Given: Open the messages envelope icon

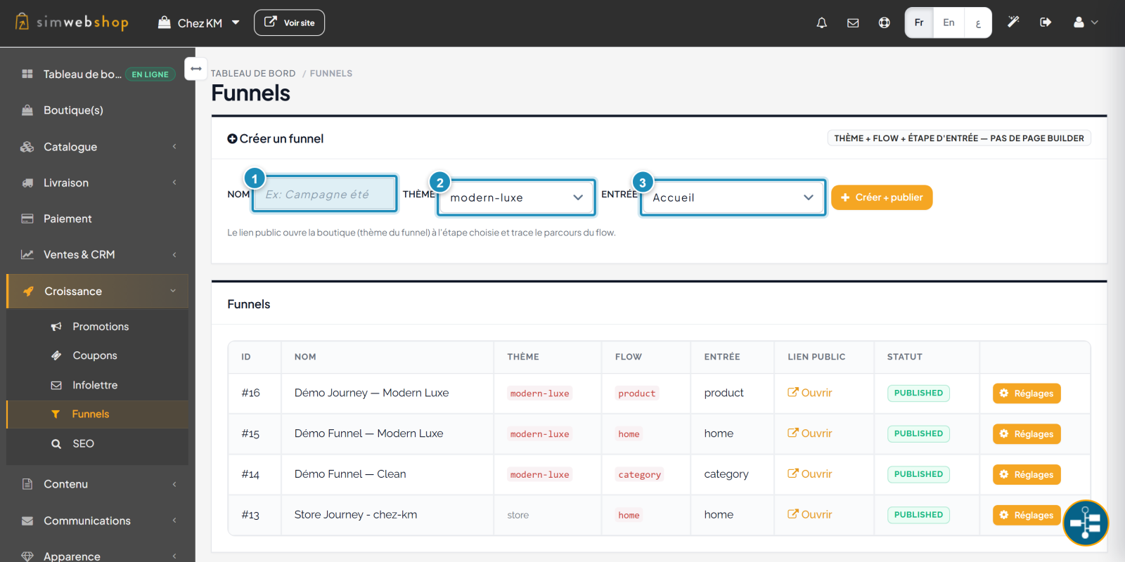Looking at the screenshot, I should 853,23.
